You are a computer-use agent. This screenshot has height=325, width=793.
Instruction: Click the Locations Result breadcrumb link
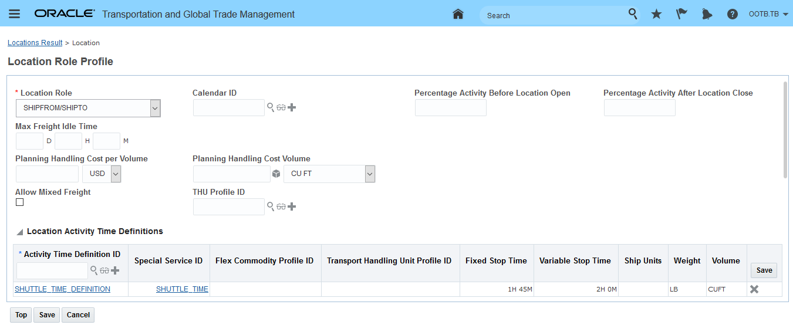click(35, 43)
